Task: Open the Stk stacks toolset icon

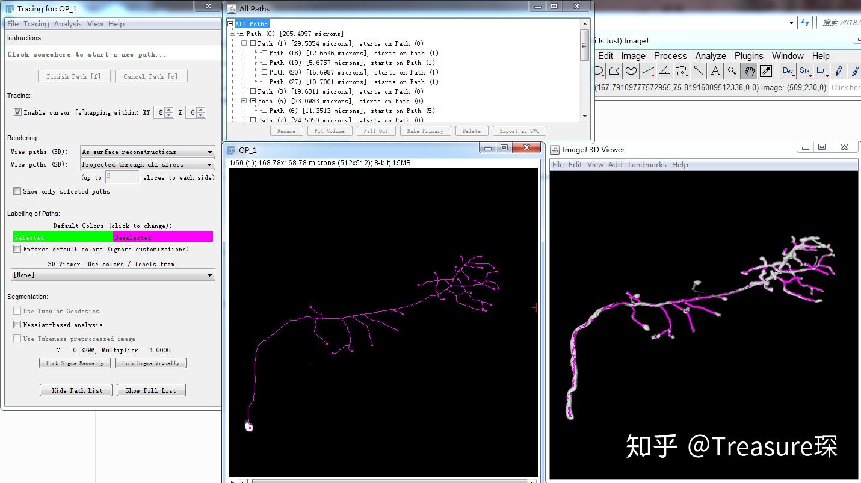Action: [x=804, y=71]
